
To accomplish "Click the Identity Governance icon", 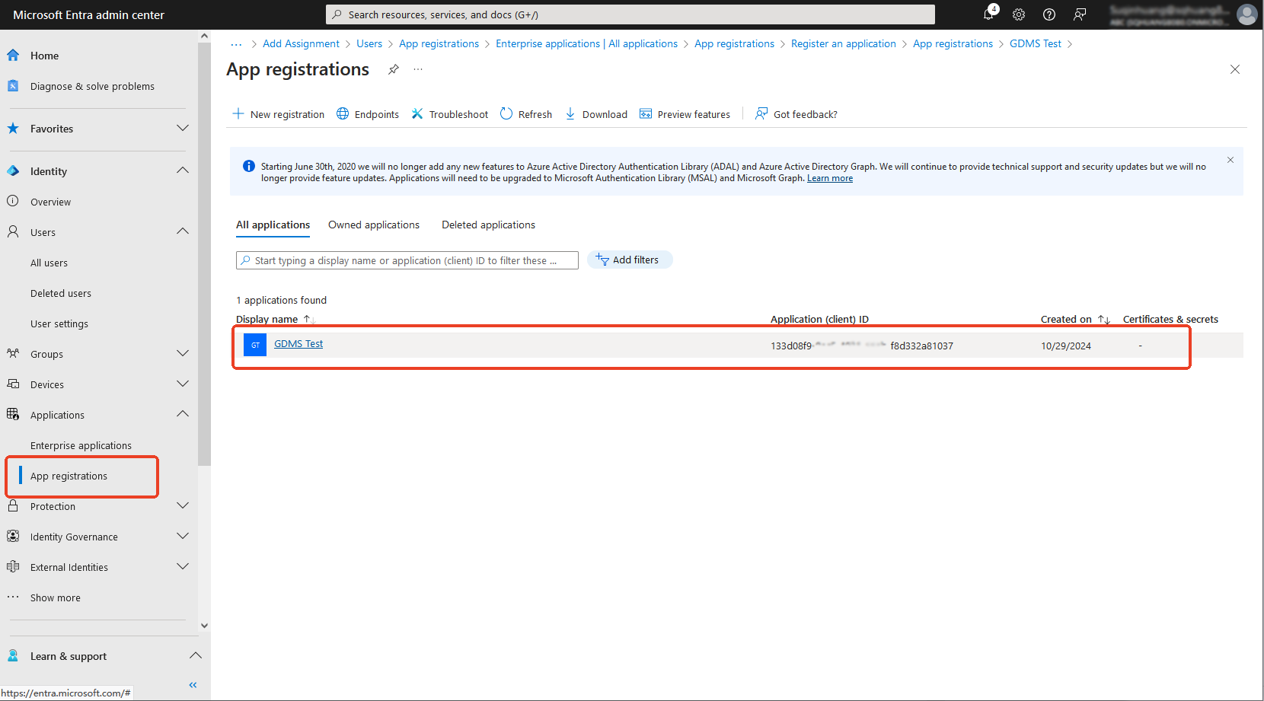I will pos(13,537).
